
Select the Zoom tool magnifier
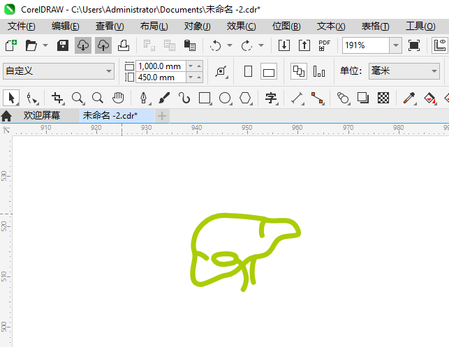tap(78, 98)
